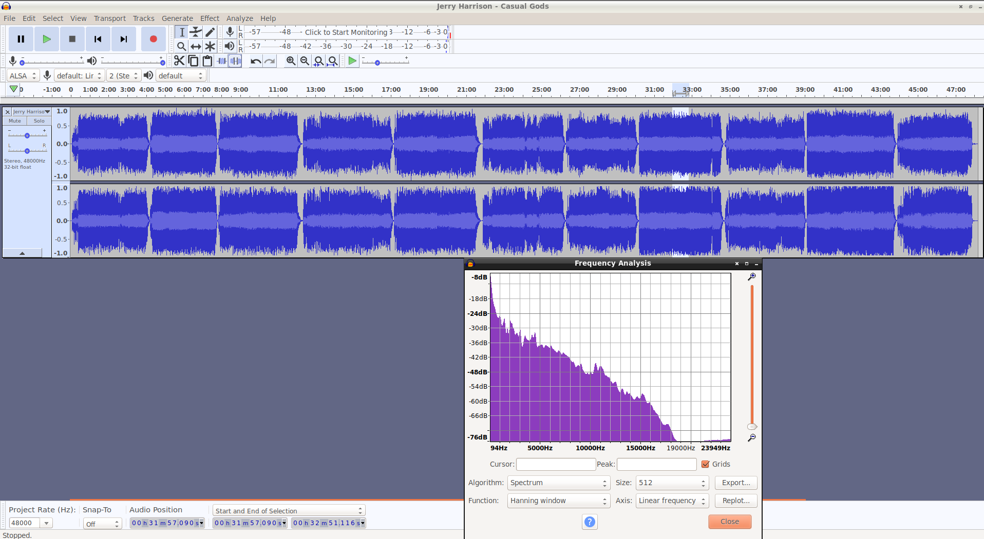This screenshot has width=984, height=539.
Task: Stop playback with the Stop button
Action: [x=72, y=39]
